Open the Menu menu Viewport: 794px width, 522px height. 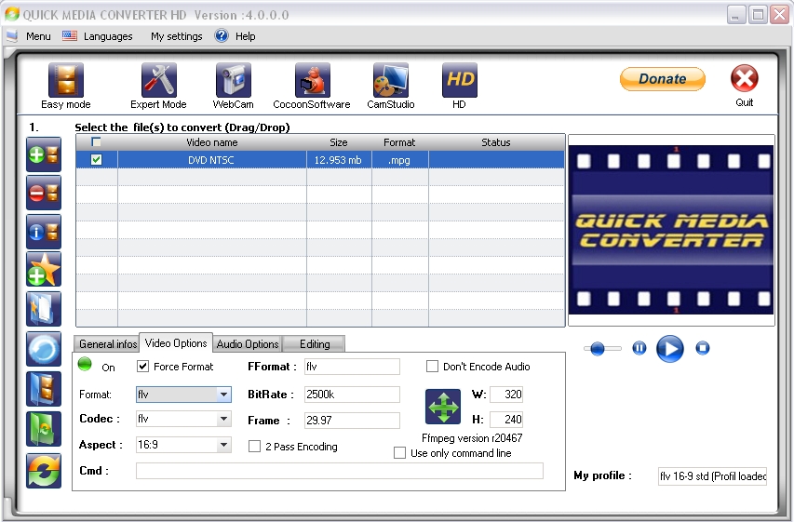(x=38, y=36)
